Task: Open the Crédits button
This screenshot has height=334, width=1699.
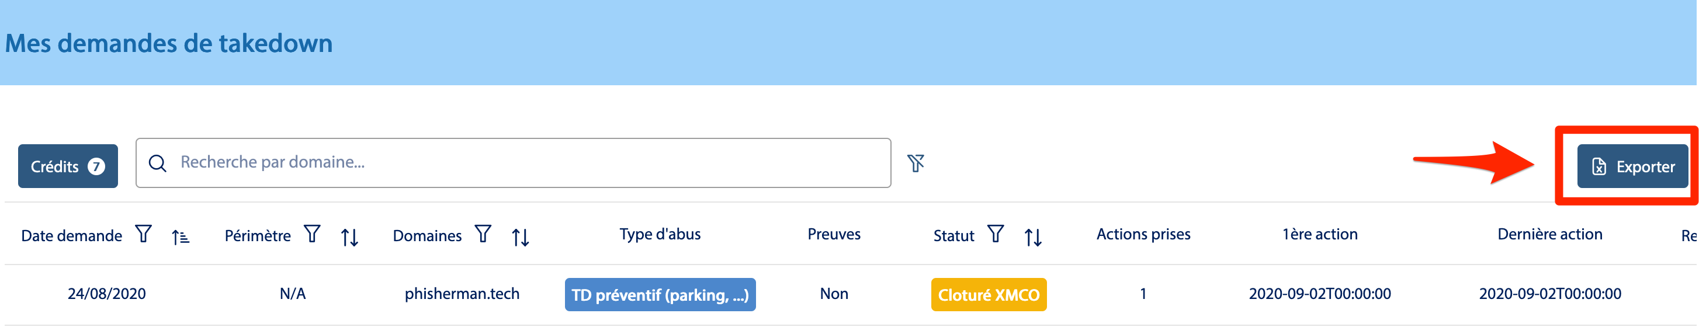Action: [x=67, y=166]
